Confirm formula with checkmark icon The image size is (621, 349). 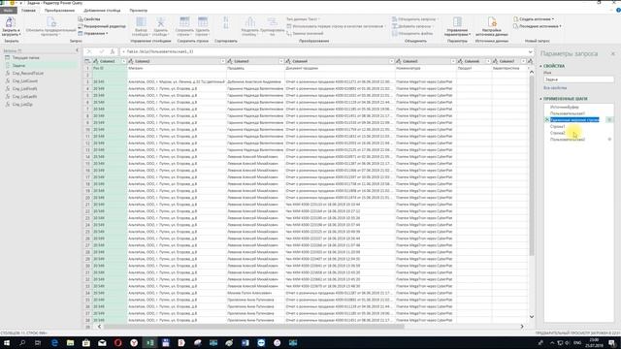[101, 51]
